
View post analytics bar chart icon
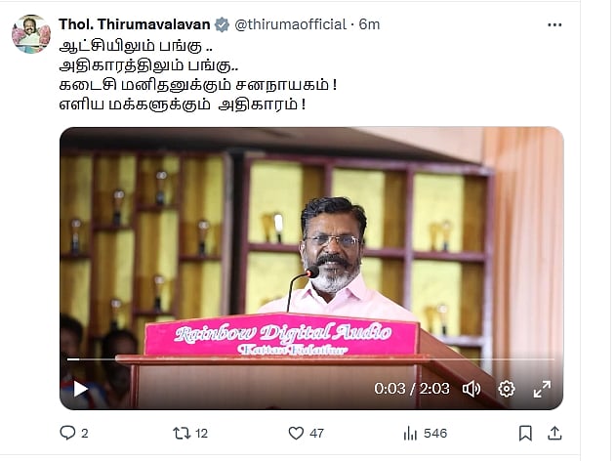[x=410, y=433]
